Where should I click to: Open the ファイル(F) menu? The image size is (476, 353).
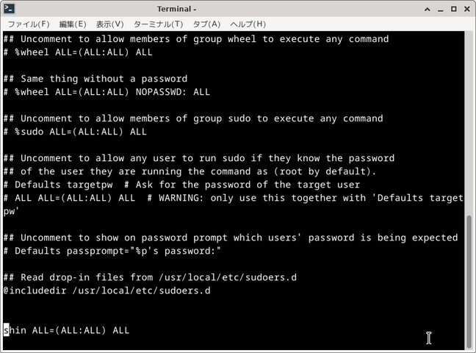(29, 24)
